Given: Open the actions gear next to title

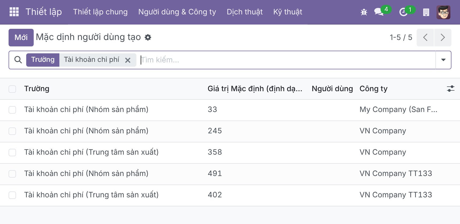Looking at the screenshot, I should (x=148, y=37).
